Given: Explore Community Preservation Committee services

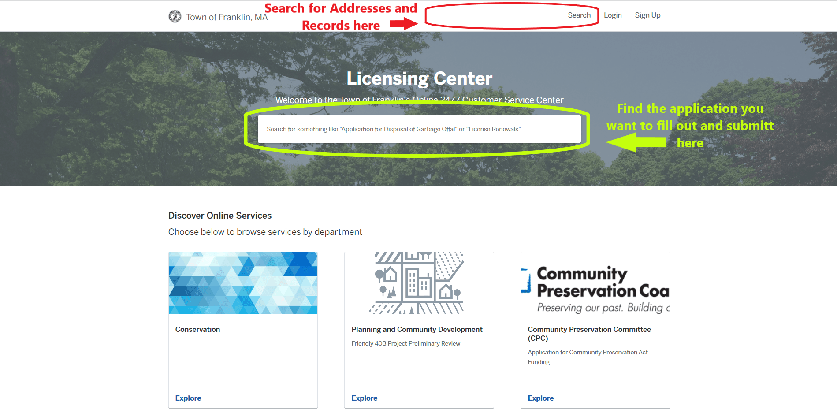Looking at the screenshot, I should tap(541, 398).
